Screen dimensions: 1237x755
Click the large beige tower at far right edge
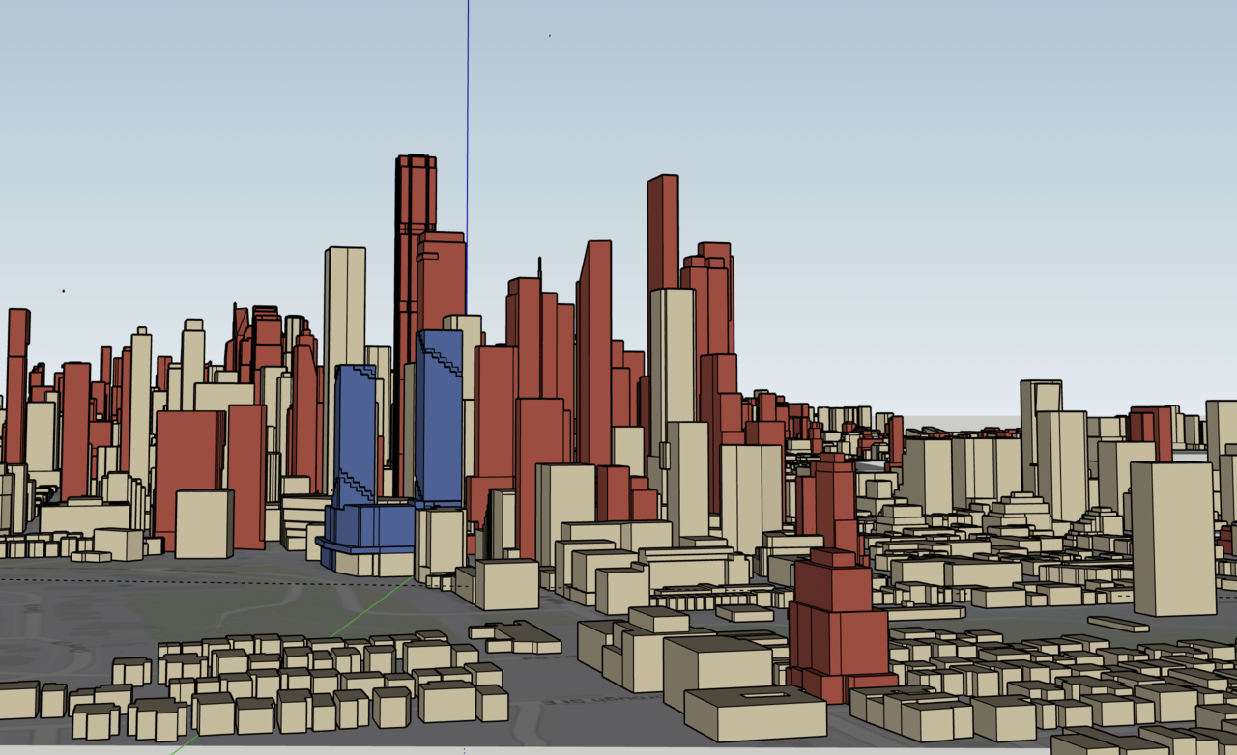pyautogui.click(x=1173, y=538)
